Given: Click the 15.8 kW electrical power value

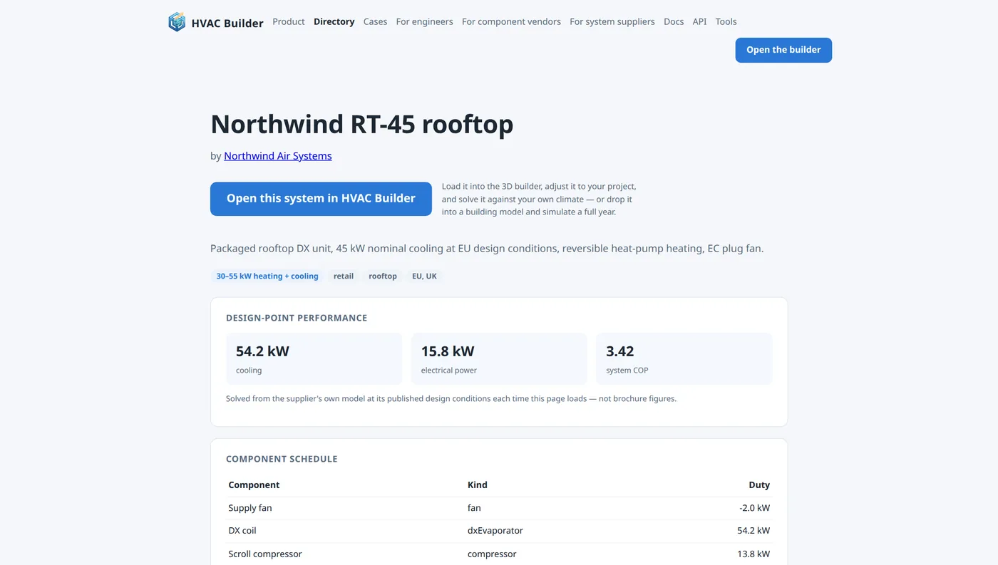Looking at the screenshot, I should tap(448, 351).
